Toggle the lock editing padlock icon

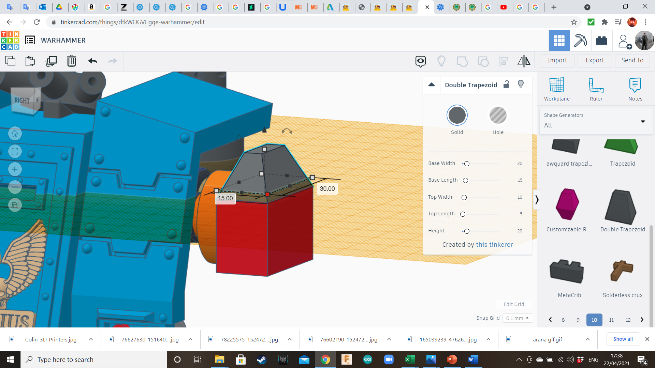(506, 84)
